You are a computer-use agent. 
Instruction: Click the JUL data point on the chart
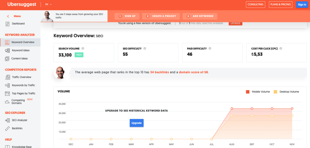212,139
